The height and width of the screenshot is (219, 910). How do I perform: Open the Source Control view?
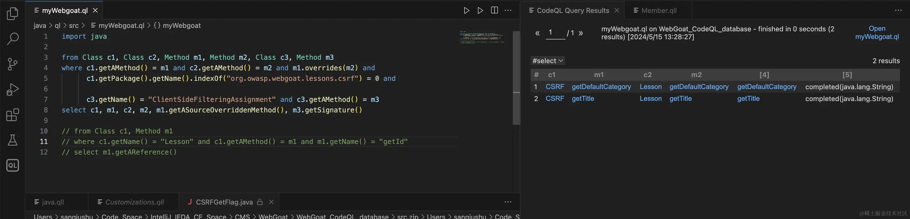pyautogui.click(x=12, y=64)
